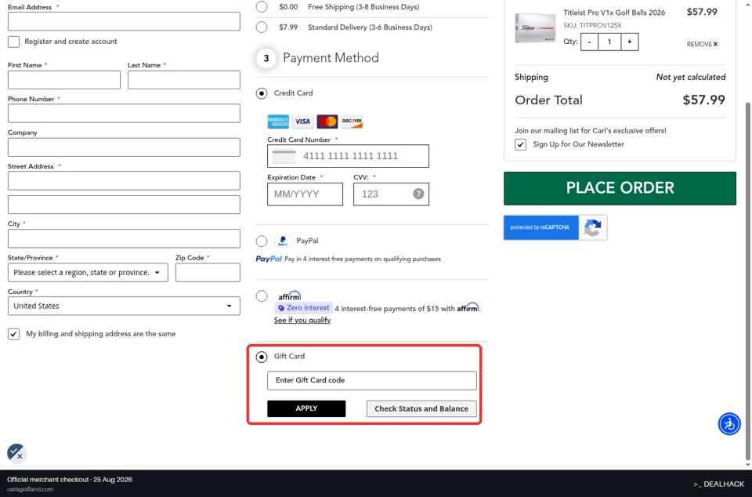Focus the Expiration Date MM/YYYY field

305,194
